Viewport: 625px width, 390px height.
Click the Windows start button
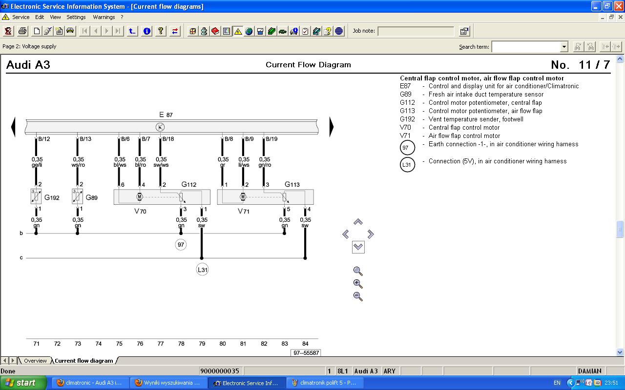tap(23, 383)
